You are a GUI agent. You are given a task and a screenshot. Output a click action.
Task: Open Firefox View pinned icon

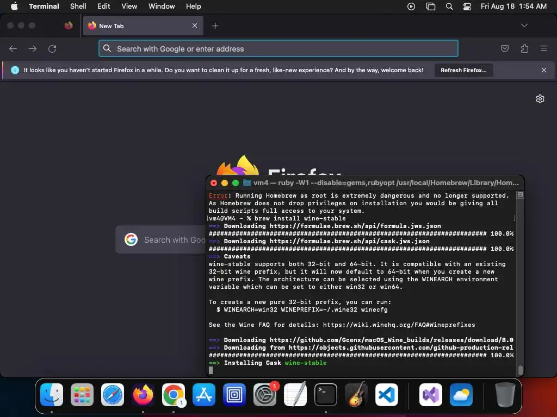tap(69, 26)
